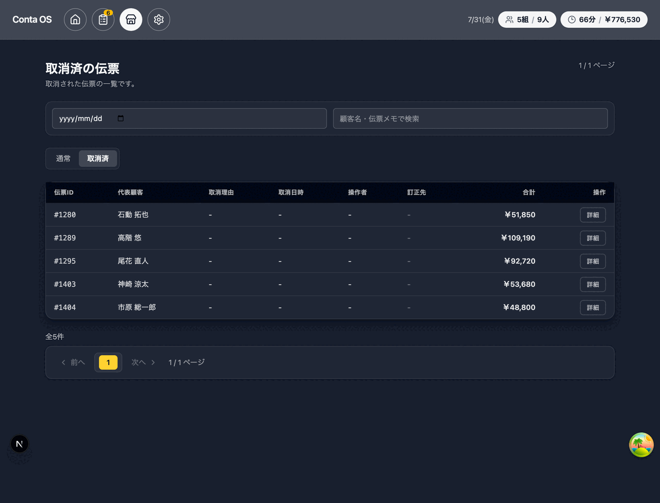Click the 顧客名・伝票メモで検索 search field
This screenshot has height=503, width=660.
(x=470, y=118)
